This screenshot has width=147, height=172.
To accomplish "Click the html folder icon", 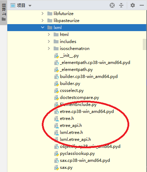I will click(56, 35).
